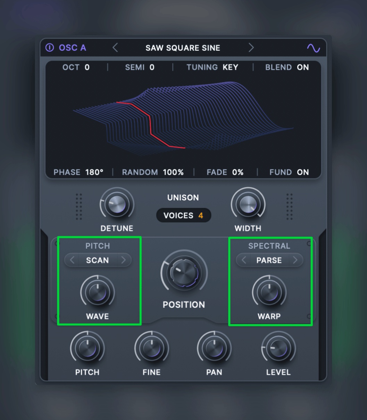Screen dimensions: 367x420
Task: Select next PITCH mode after SCAN
Action: tap(123, 260)
